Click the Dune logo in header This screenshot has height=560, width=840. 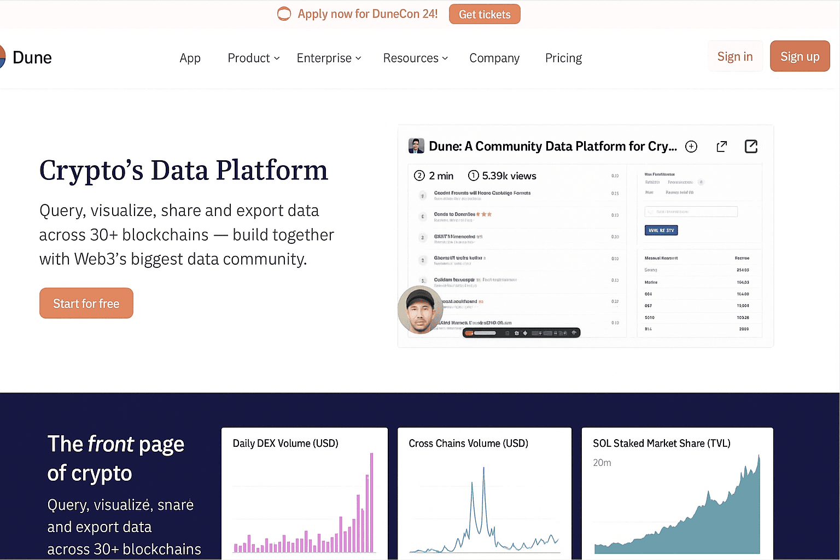26,57
